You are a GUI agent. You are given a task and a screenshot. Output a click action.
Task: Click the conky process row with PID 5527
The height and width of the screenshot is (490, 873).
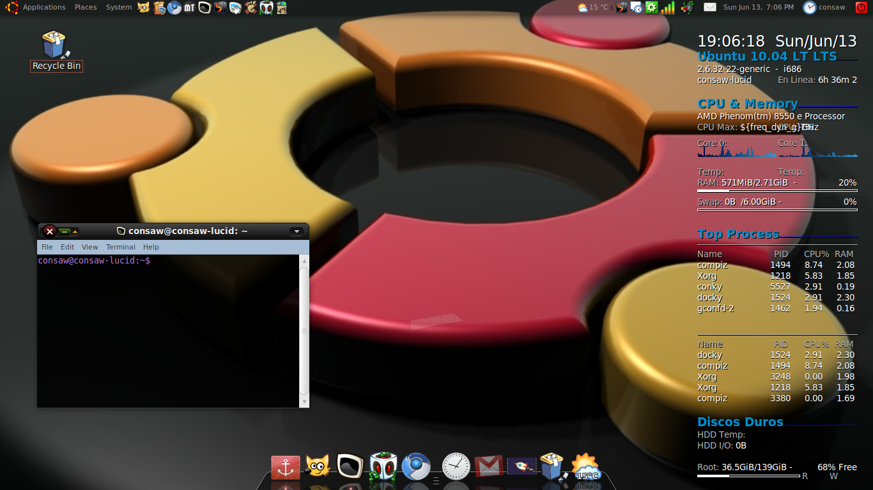[776, 286]
